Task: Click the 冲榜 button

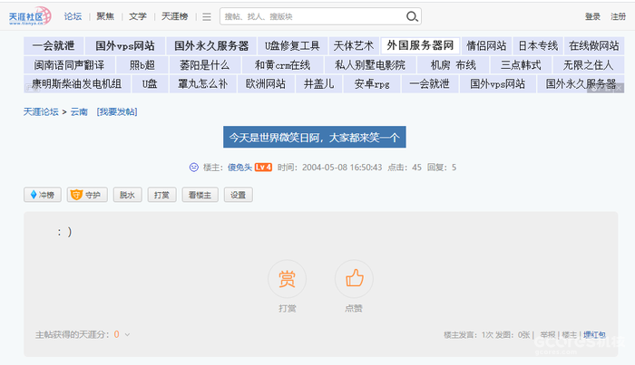Action: pyautogui.click(x=43, y=195)
